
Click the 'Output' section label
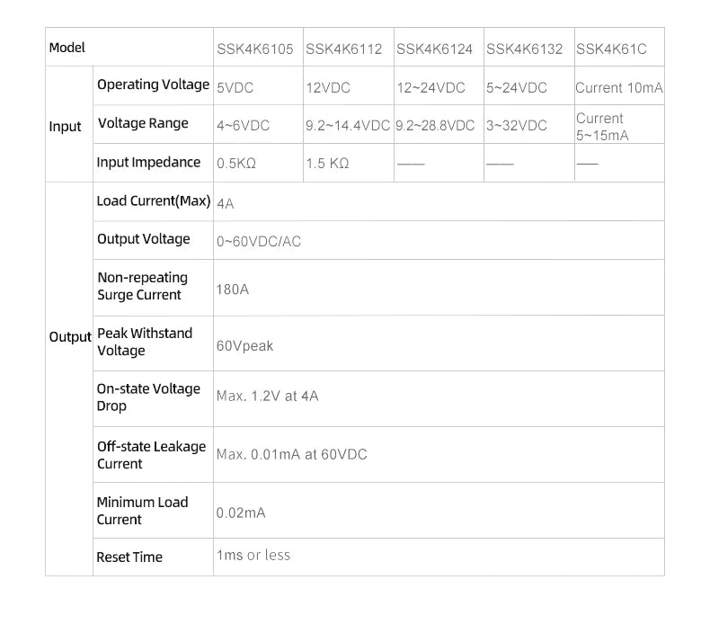[70, 336]
